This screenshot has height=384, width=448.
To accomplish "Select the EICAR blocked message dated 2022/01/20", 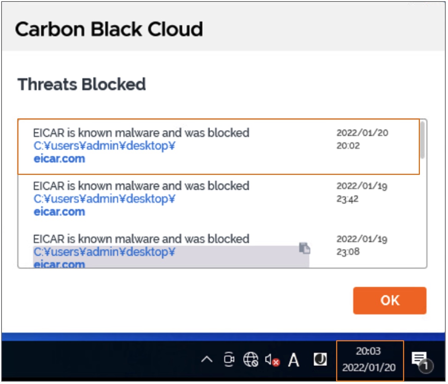I will [x=141, y=133].
